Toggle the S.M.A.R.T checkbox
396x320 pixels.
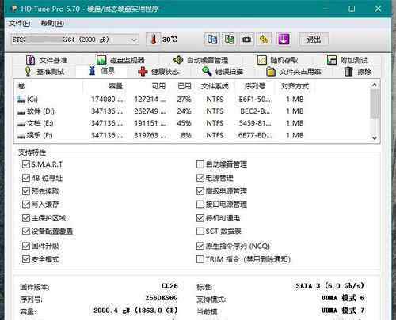coord(25,164)
